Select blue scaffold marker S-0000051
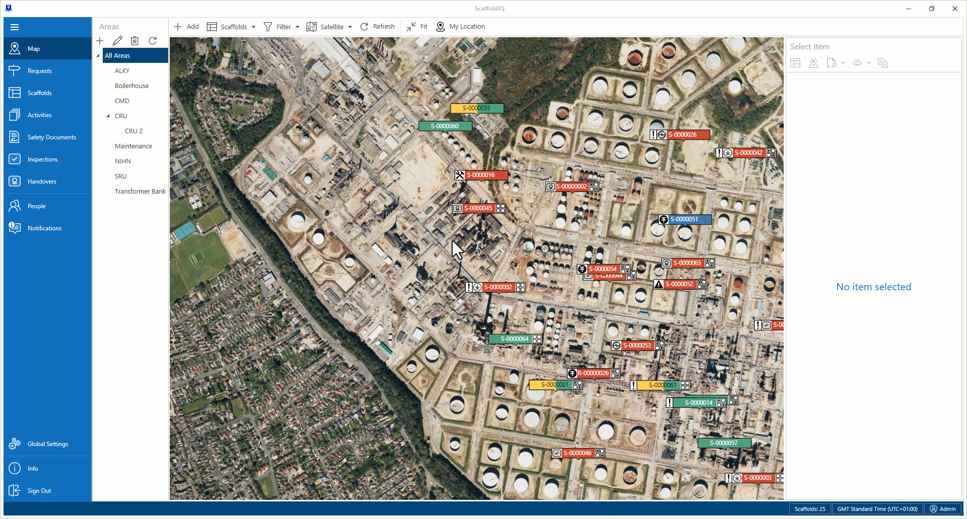 point(685,219)
